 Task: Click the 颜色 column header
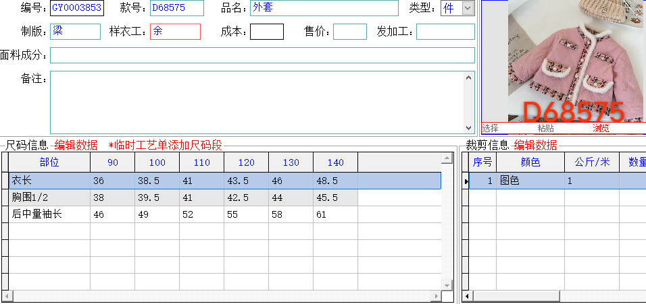click(x=530, y=162)
